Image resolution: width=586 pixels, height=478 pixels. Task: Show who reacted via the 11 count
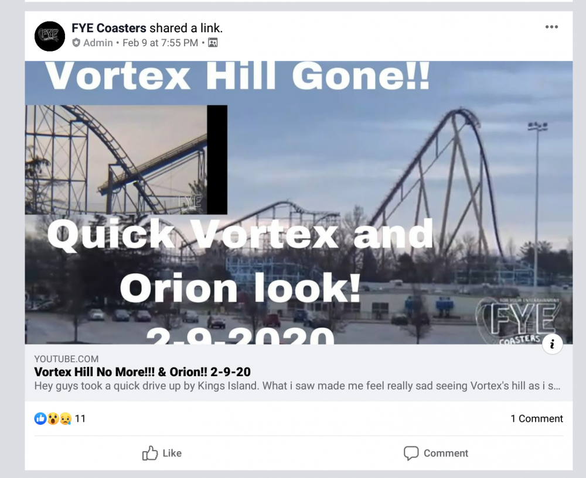pyautogui.click(x=80, y=419)
